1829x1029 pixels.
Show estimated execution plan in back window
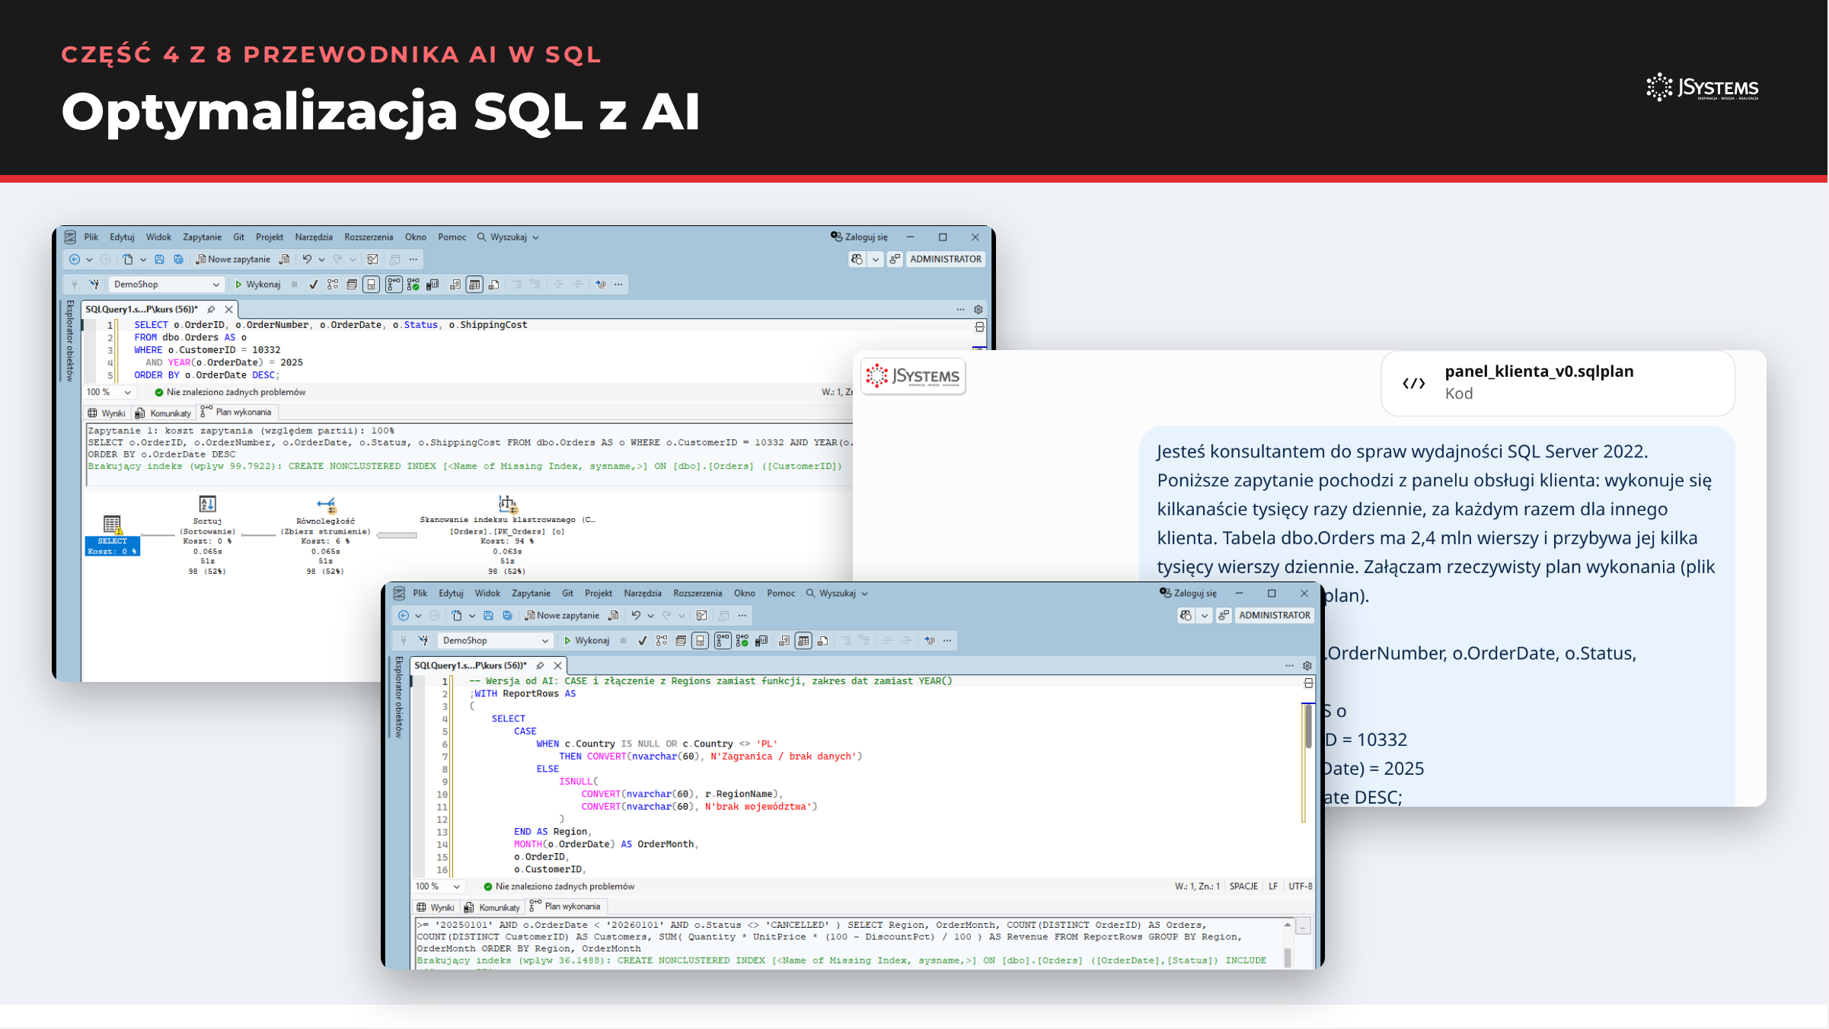point(333,285)
